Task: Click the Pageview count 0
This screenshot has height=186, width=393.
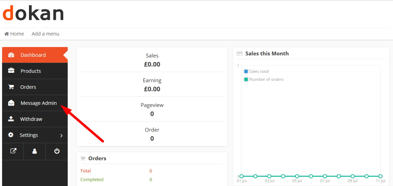Action: 152,114
